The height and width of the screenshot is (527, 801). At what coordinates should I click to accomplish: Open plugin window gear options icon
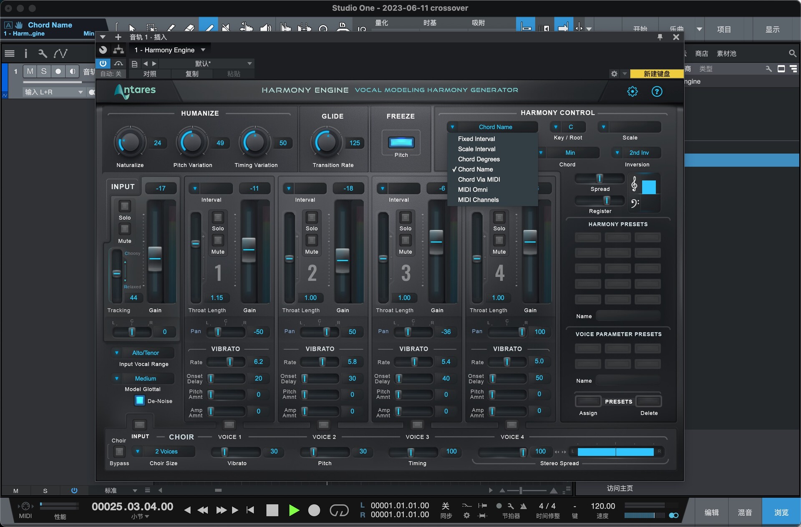pos(614,74)
